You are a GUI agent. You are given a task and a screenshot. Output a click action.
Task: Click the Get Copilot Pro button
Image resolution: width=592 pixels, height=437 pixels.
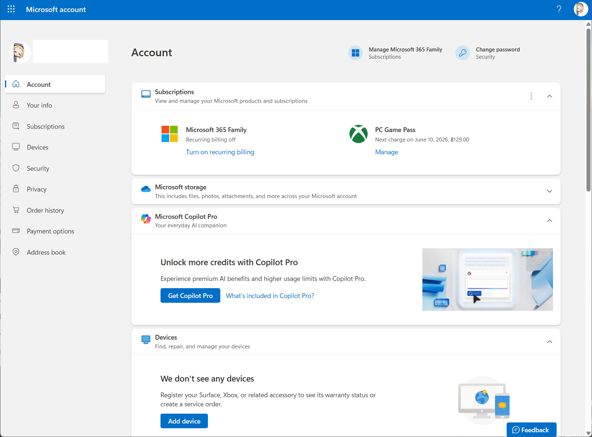(x=190, y=295)
